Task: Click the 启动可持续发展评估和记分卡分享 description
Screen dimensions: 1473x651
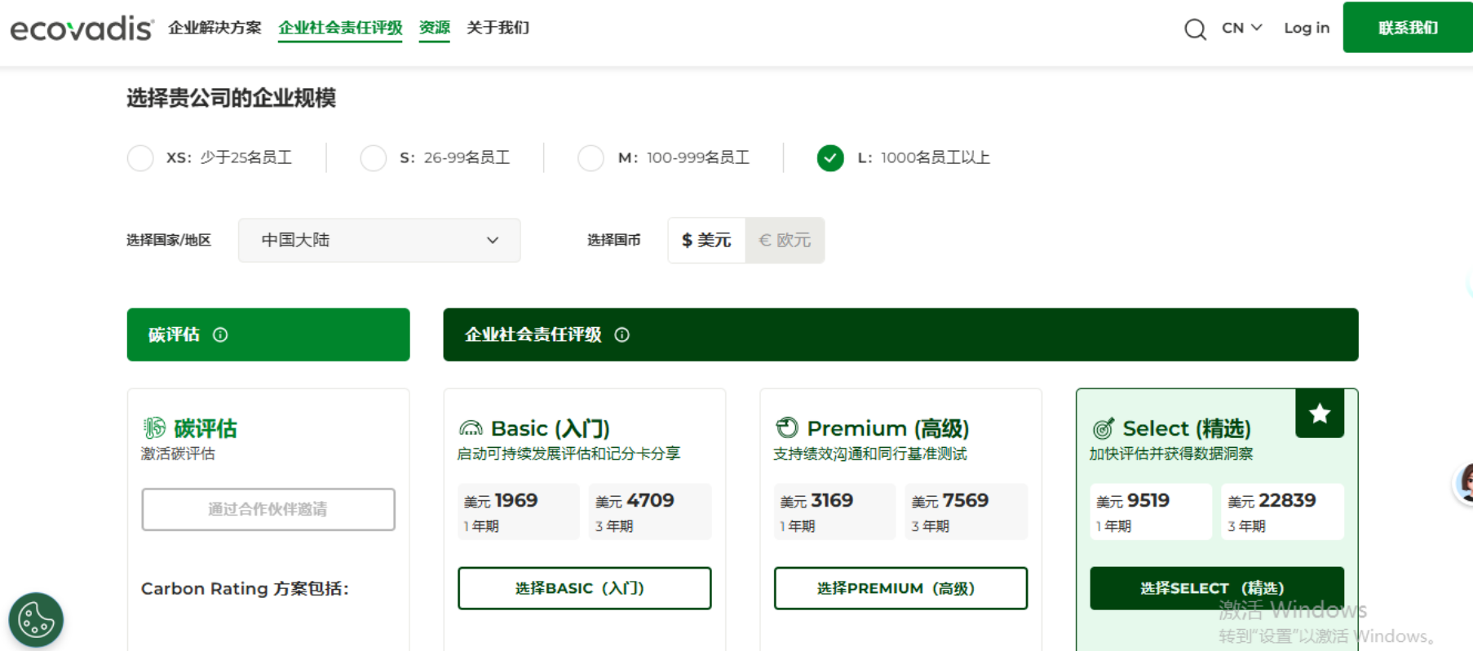Action: click(568, 454)
